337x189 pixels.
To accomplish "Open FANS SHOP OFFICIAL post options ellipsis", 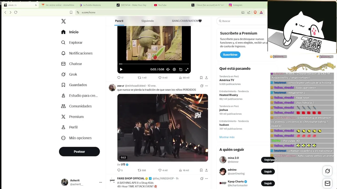I will [x=206, y=178].
